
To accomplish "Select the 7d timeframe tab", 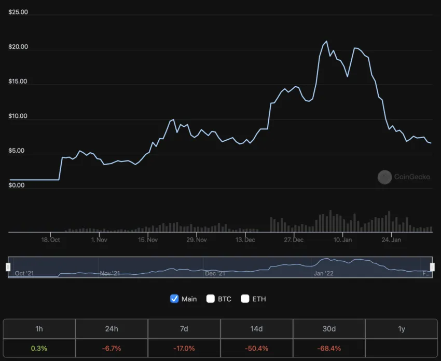I will click(x=184, y=329).
